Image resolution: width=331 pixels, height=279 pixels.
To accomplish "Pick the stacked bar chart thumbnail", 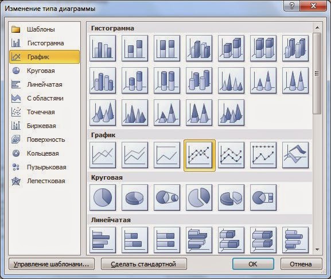I will pos(135,240).
